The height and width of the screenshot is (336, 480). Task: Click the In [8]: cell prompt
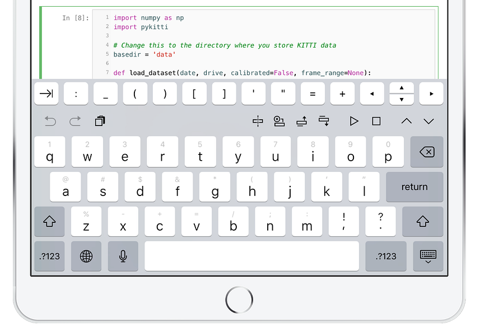point(76,18)
